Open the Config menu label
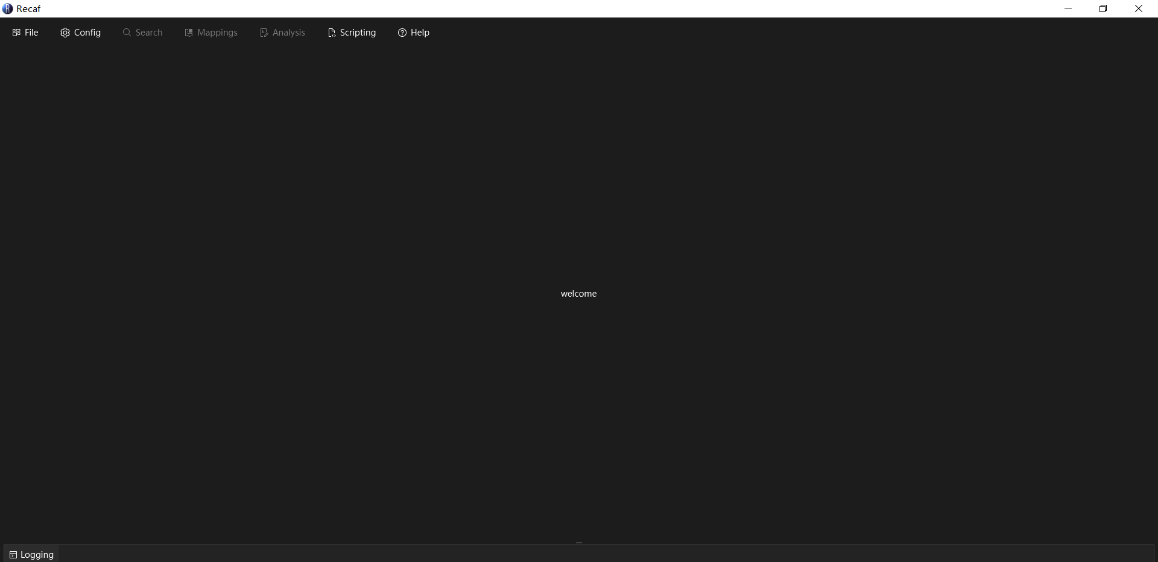This screenshot has width=1158, height=562. pyautogui.click(x=87, y=33)
